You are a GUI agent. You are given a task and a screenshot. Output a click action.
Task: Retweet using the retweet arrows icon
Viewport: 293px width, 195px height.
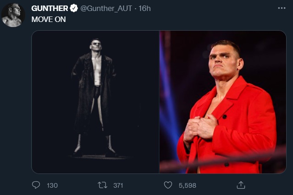click(x=103, y=185)
